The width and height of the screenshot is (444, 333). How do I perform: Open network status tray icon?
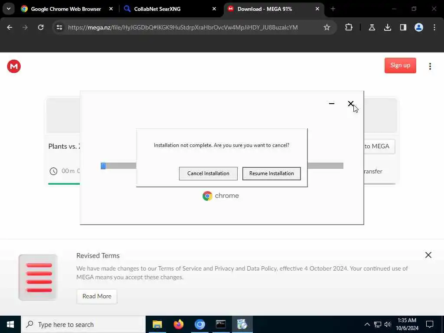(x=378, y=324)
